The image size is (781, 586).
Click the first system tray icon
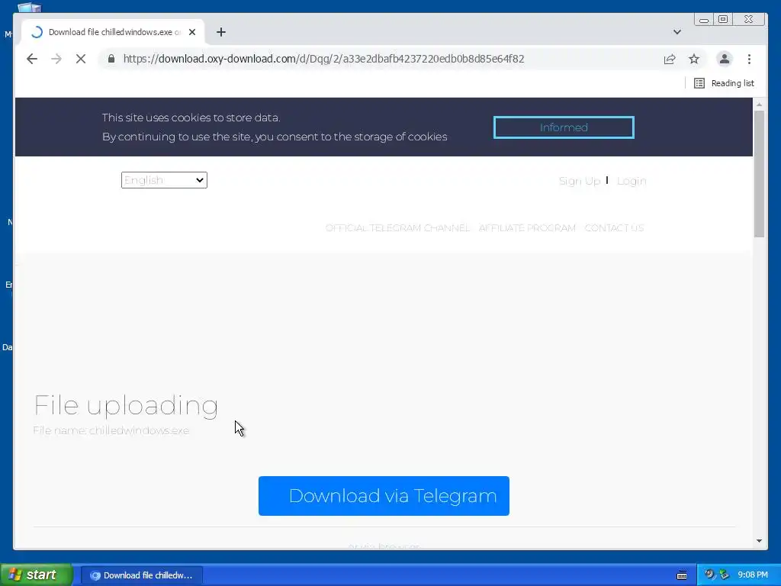point(709,575)
